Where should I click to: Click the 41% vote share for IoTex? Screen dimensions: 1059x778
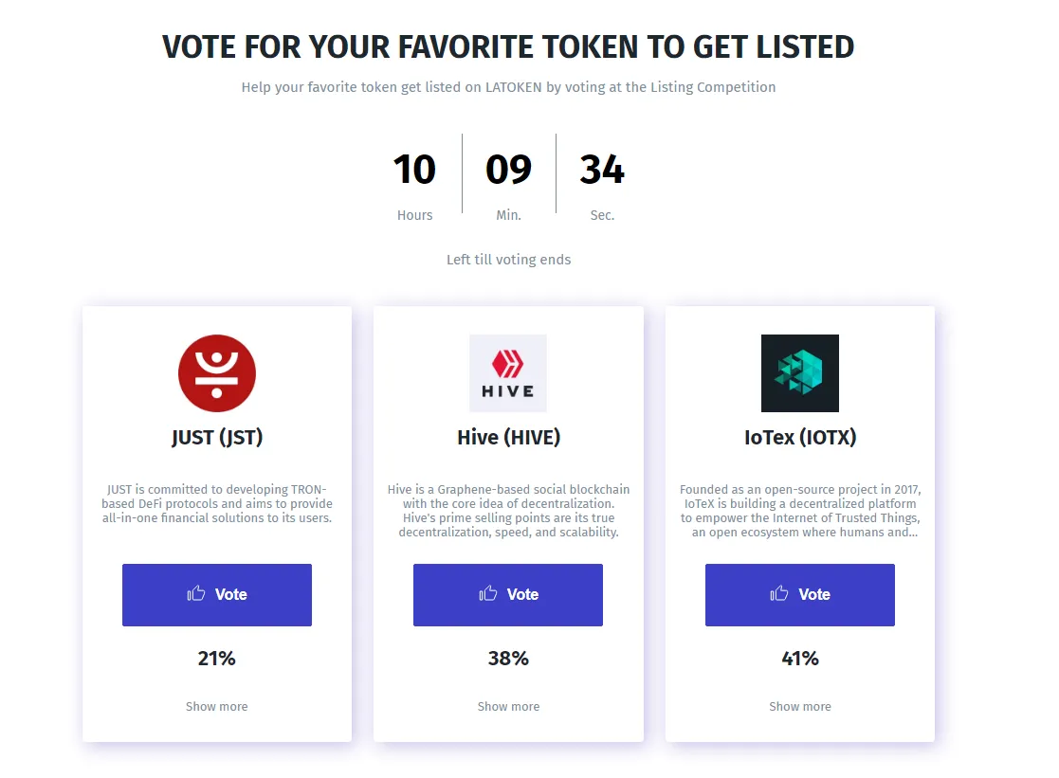pos(800,659)
